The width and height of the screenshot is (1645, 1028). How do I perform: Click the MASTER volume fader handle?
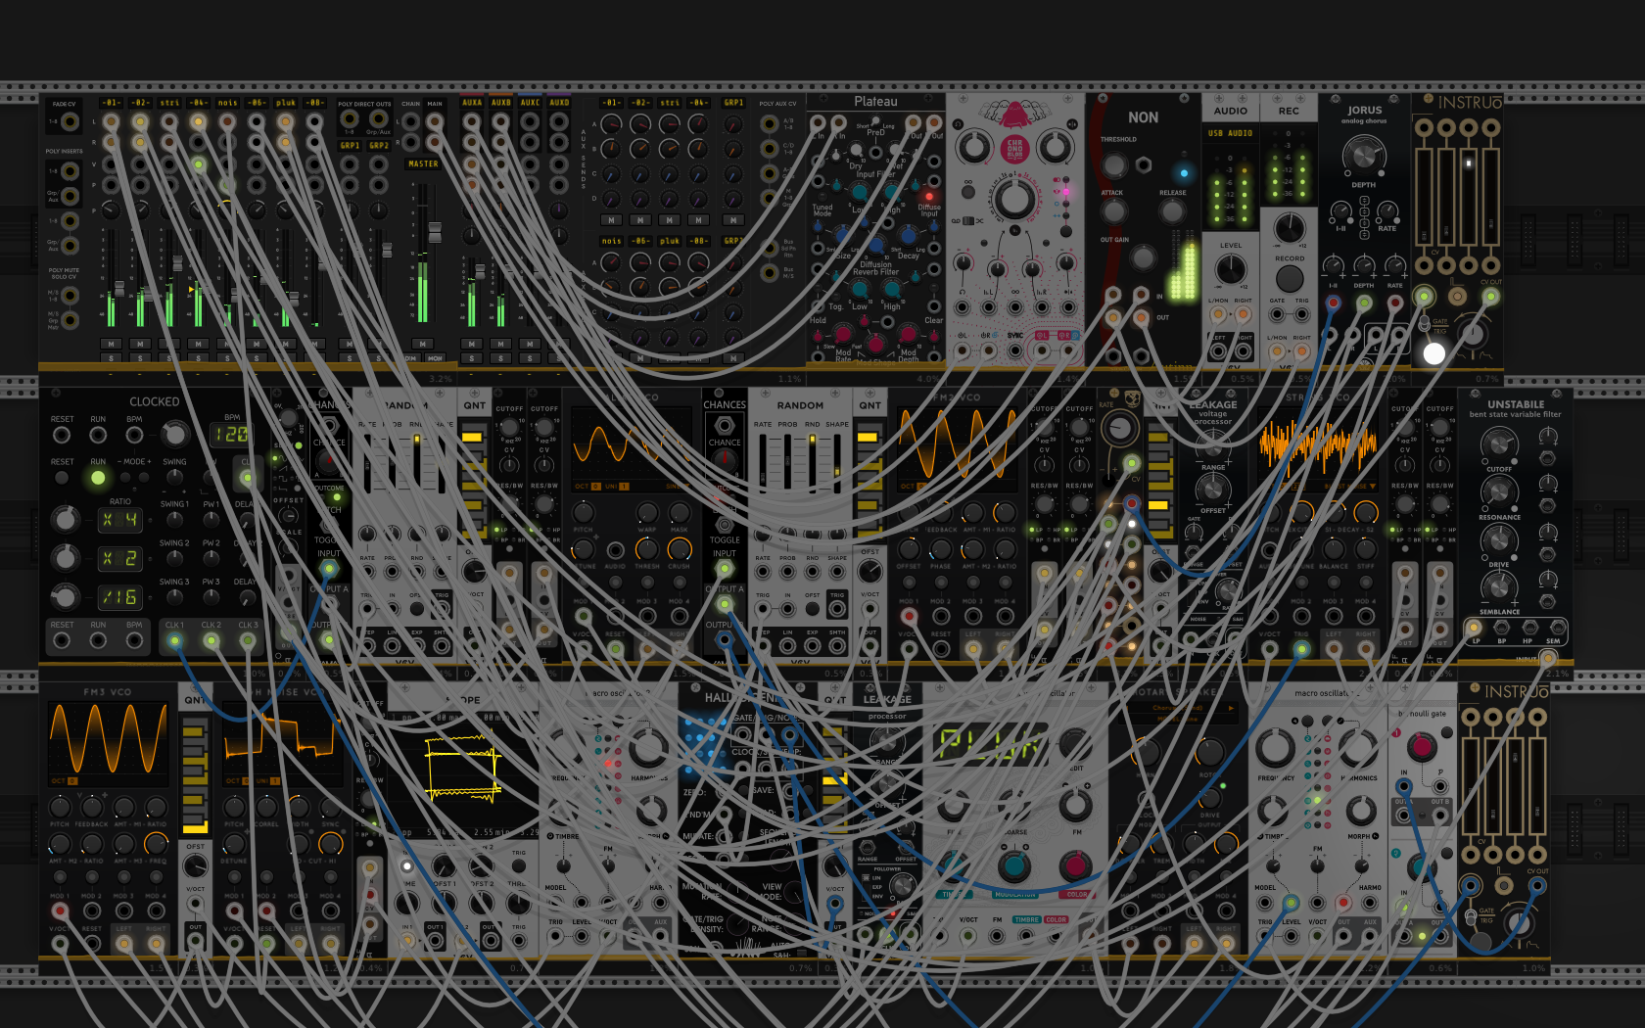(434, 232)
